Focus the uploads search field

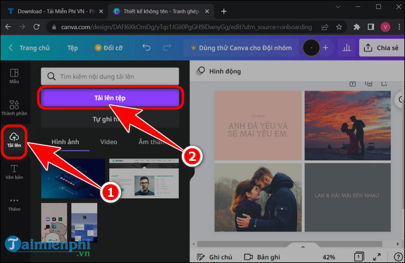click(x=110, y=77)
